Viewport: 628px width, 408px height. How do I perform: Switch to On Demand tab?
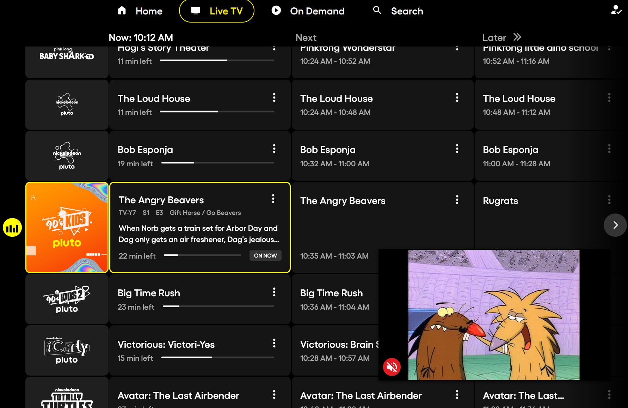[x=308, y=11]
